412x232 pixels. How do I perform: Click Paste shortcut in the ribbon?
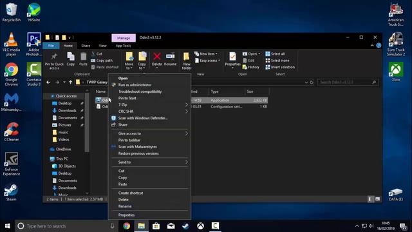(104, 67)
